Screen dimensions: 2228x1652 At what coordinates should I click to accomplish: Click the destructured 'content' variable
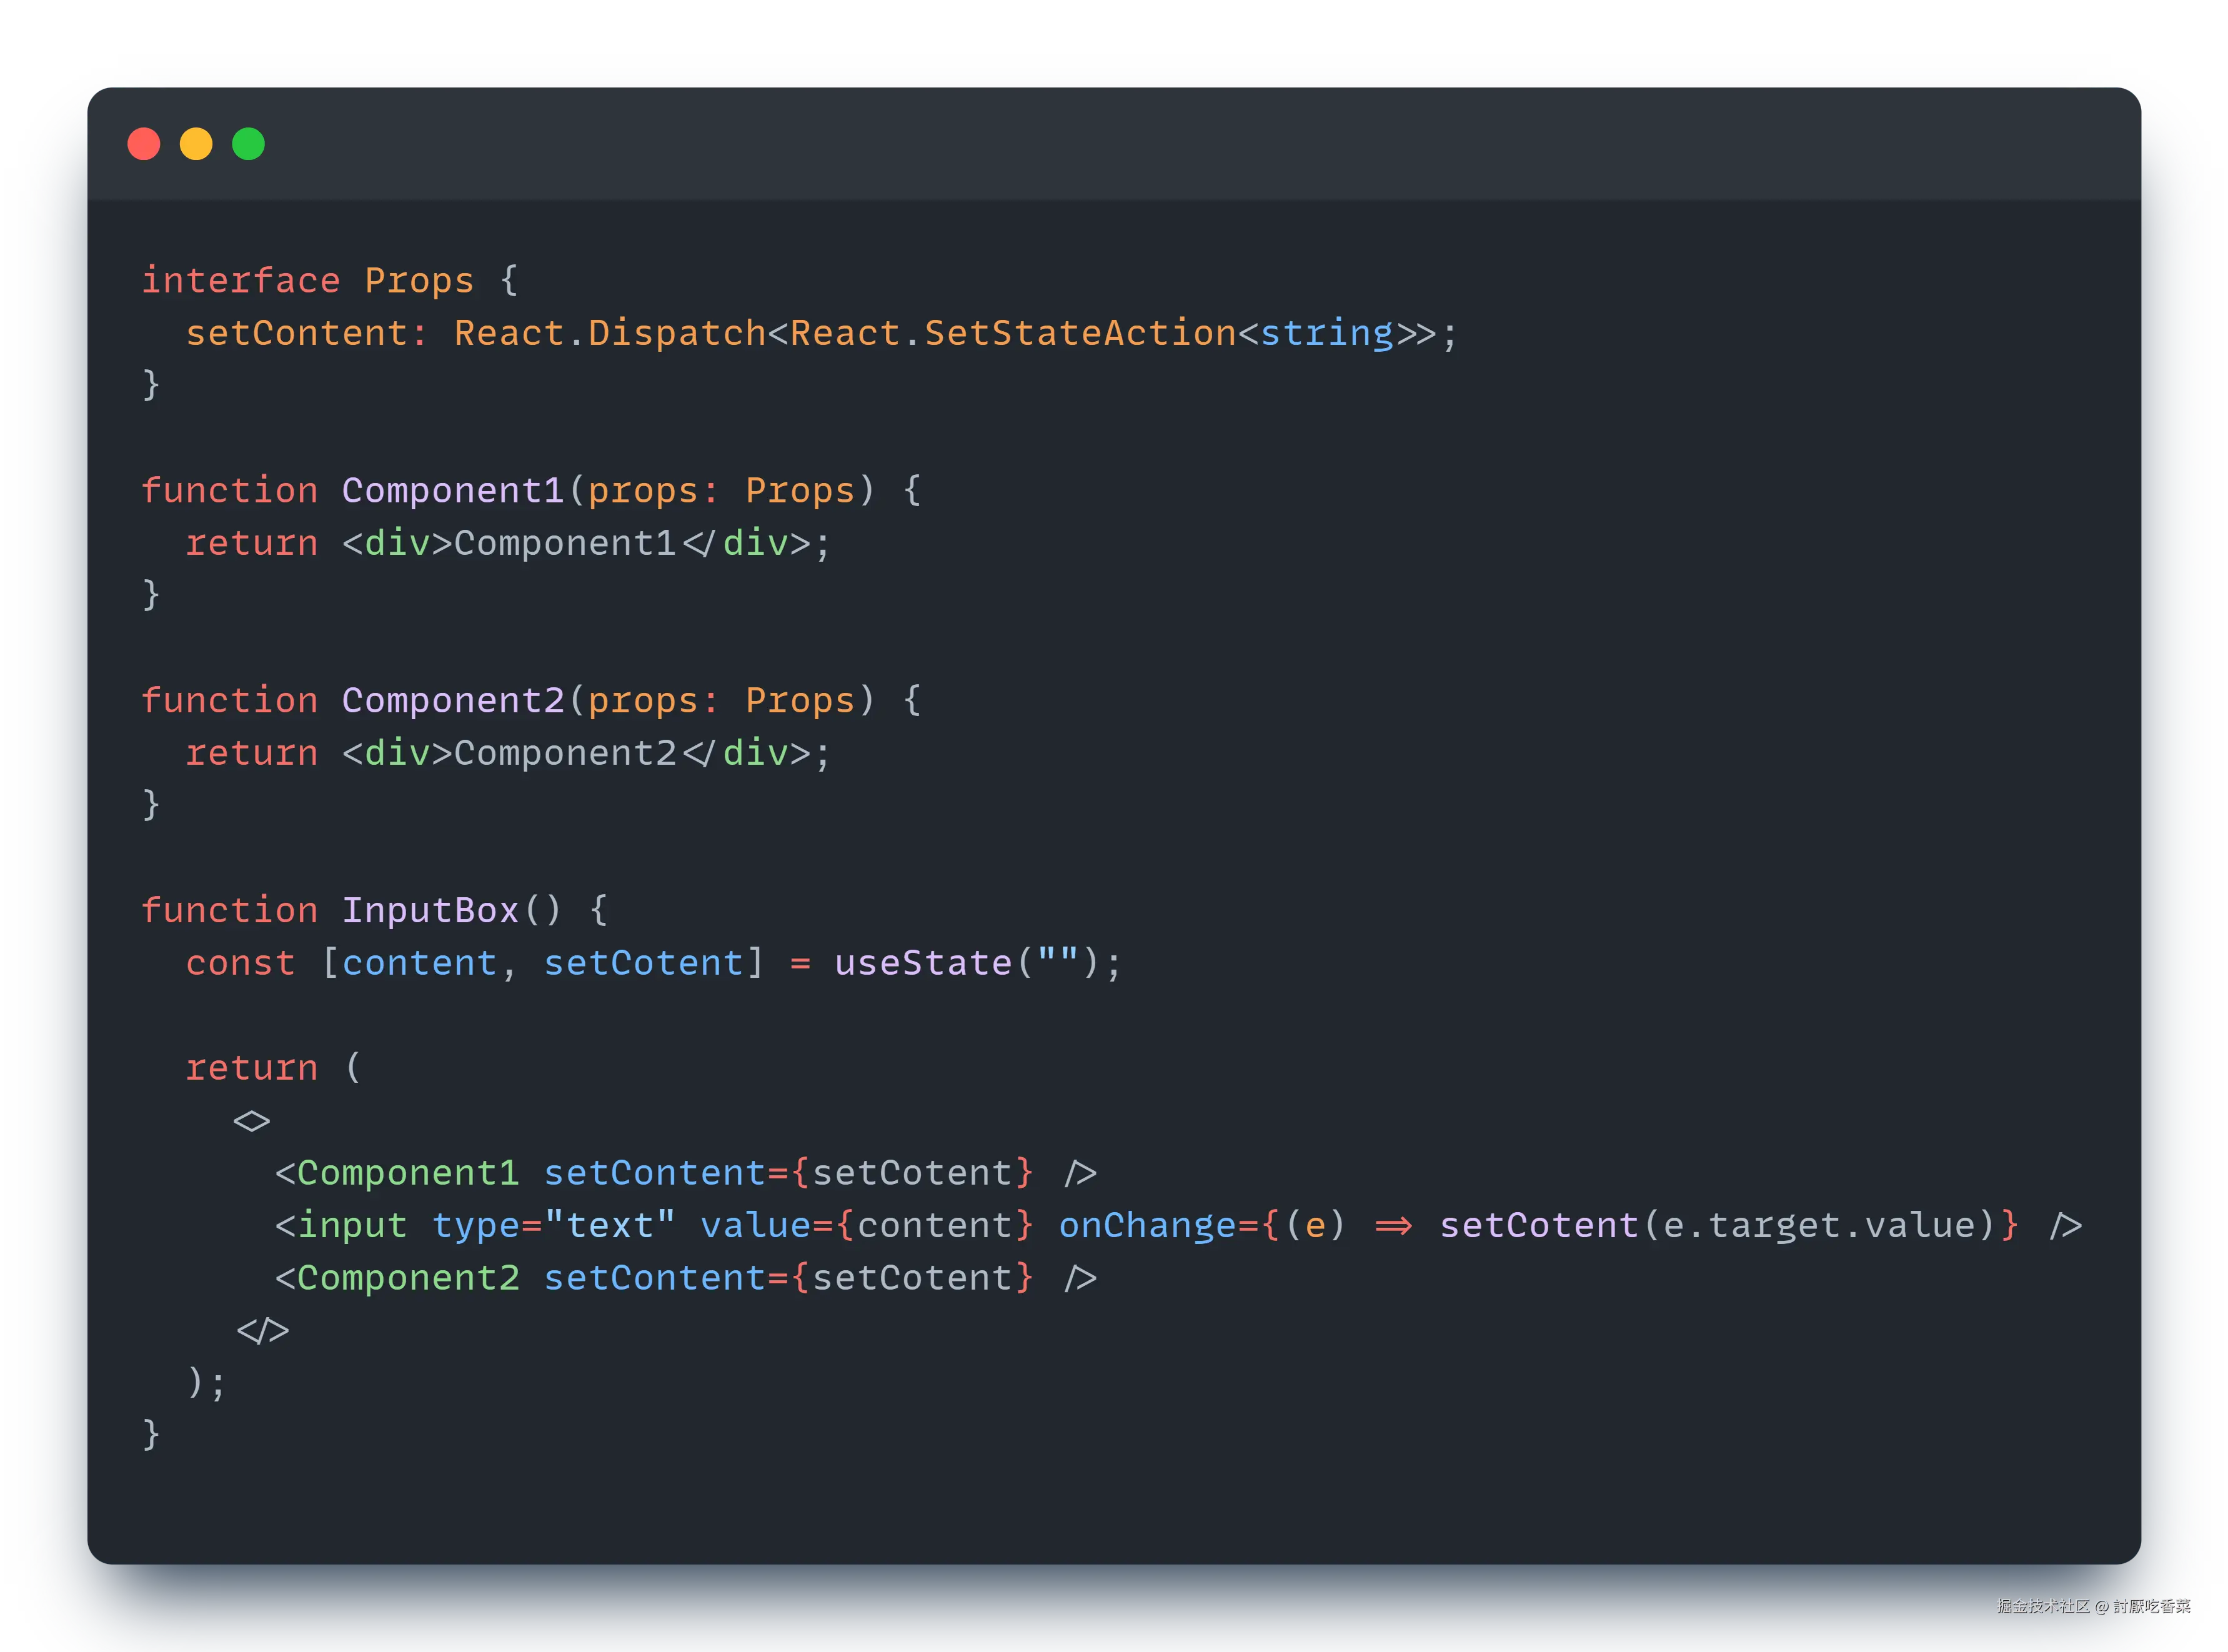(419, 963)
